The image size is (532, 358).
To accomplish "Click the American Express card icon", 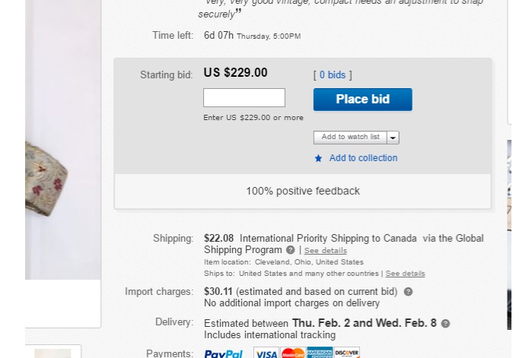I will coord(320,353).
